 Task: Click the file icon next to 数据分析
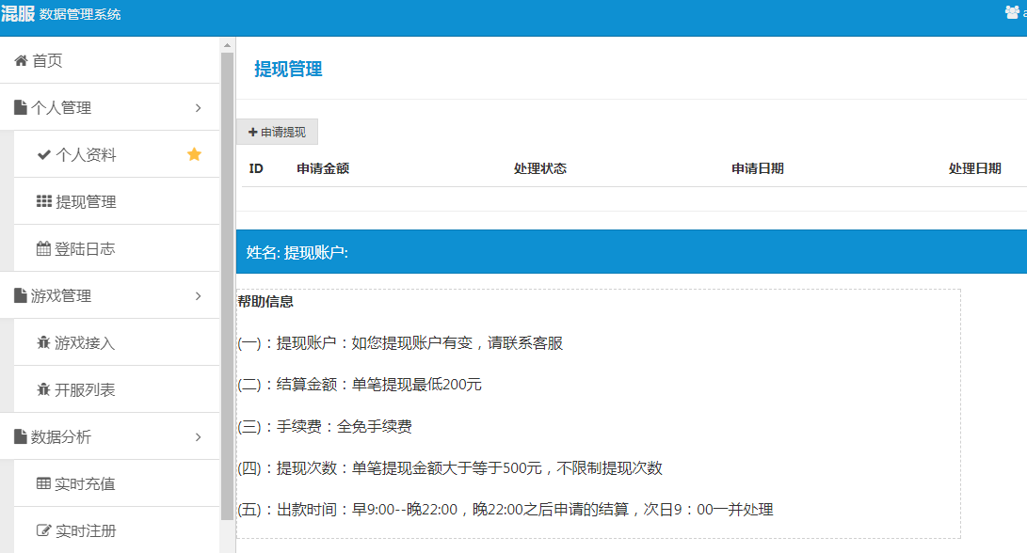tap(21, 436)
